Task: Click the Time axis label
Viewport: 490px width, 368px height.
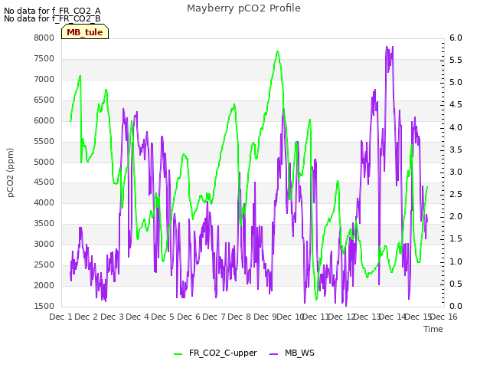Action: [x=433, y=329]
